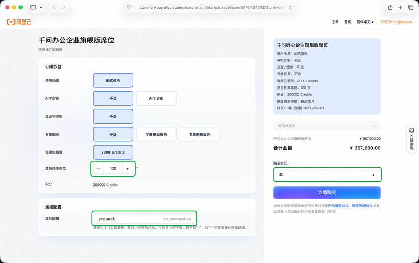Toggle the Safari sidebar icon
The height and width of the screenshot is (263, 419).
33,7
